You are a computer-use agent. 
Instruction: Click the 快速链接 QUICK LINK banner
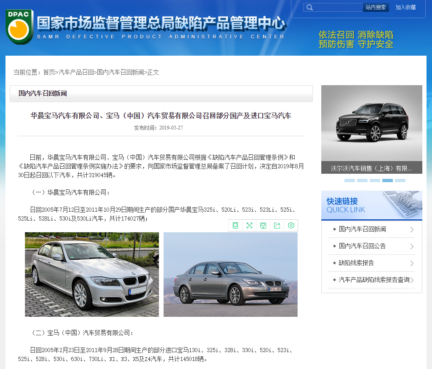[x=372, y=205]
